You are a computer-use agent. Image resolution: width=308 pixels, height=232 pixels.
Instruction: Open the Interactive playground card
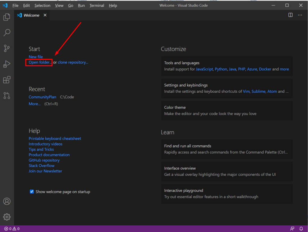pos(227,194)
